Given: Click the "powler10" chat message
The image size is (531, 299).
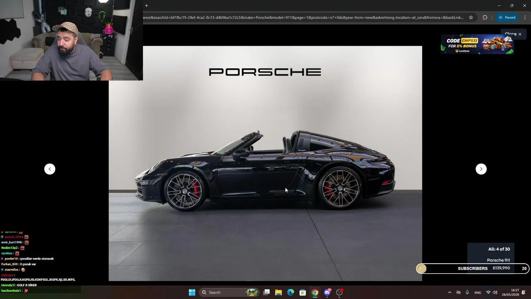Looking at the screenshot, I should point(28,259).
